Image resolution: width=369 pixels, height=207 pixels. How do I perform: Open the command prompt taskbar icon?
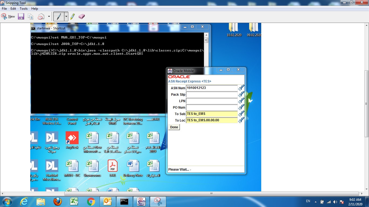(x=124, y=201)
